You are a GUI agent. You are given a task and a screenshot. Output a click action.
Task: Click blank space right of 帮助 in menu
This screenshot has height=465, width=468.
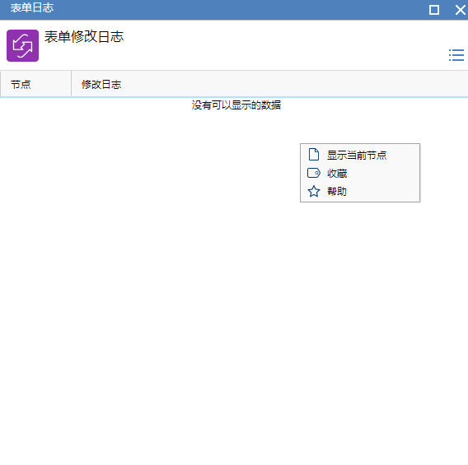[382, 192]
